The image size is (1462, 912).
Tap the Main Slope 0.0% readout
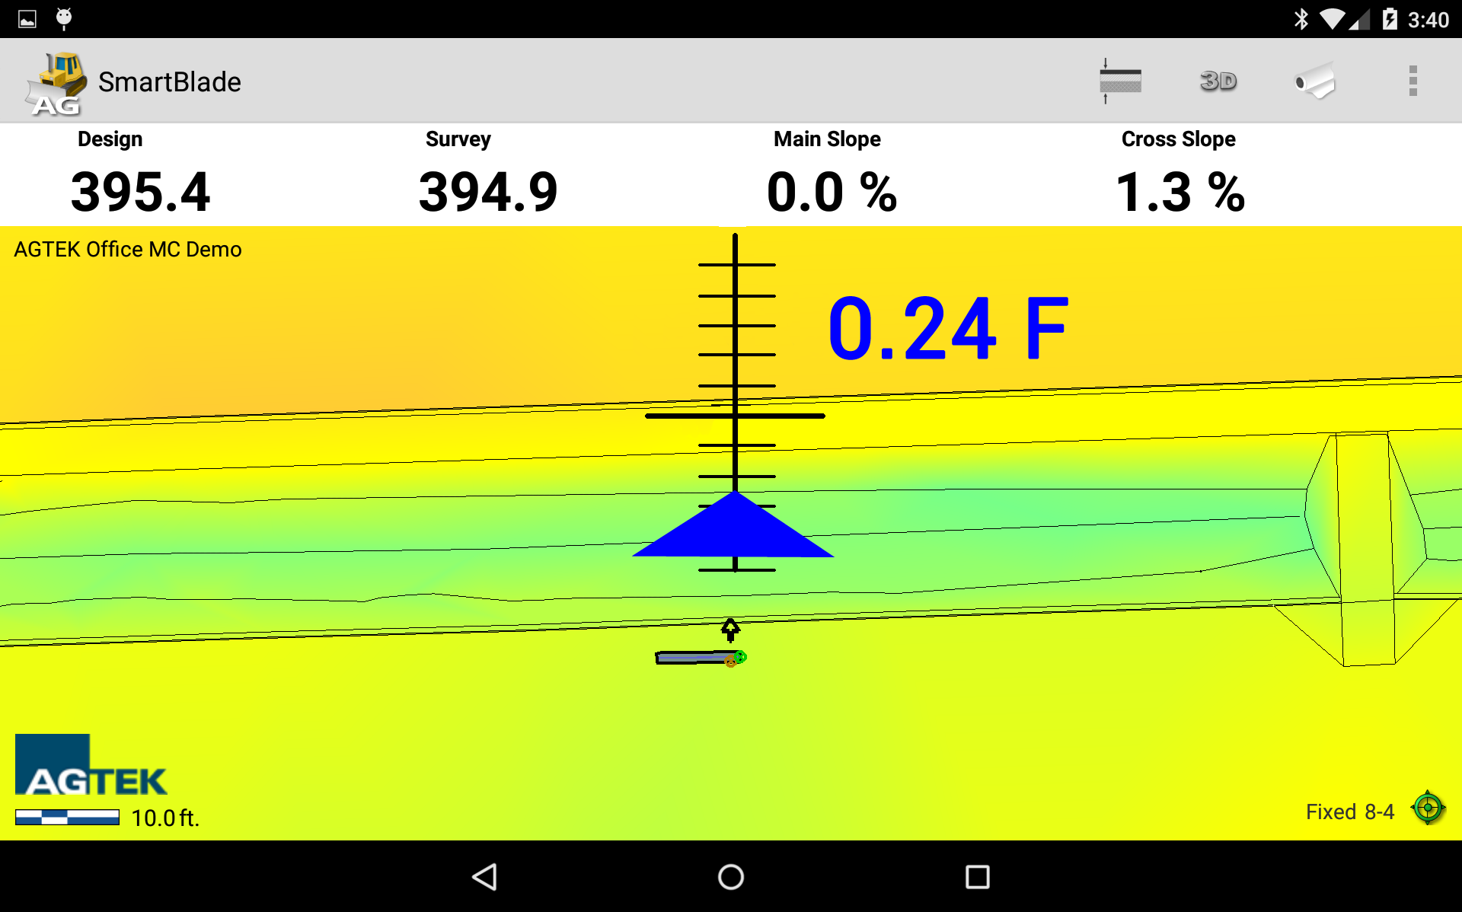[x=832, y=192]
